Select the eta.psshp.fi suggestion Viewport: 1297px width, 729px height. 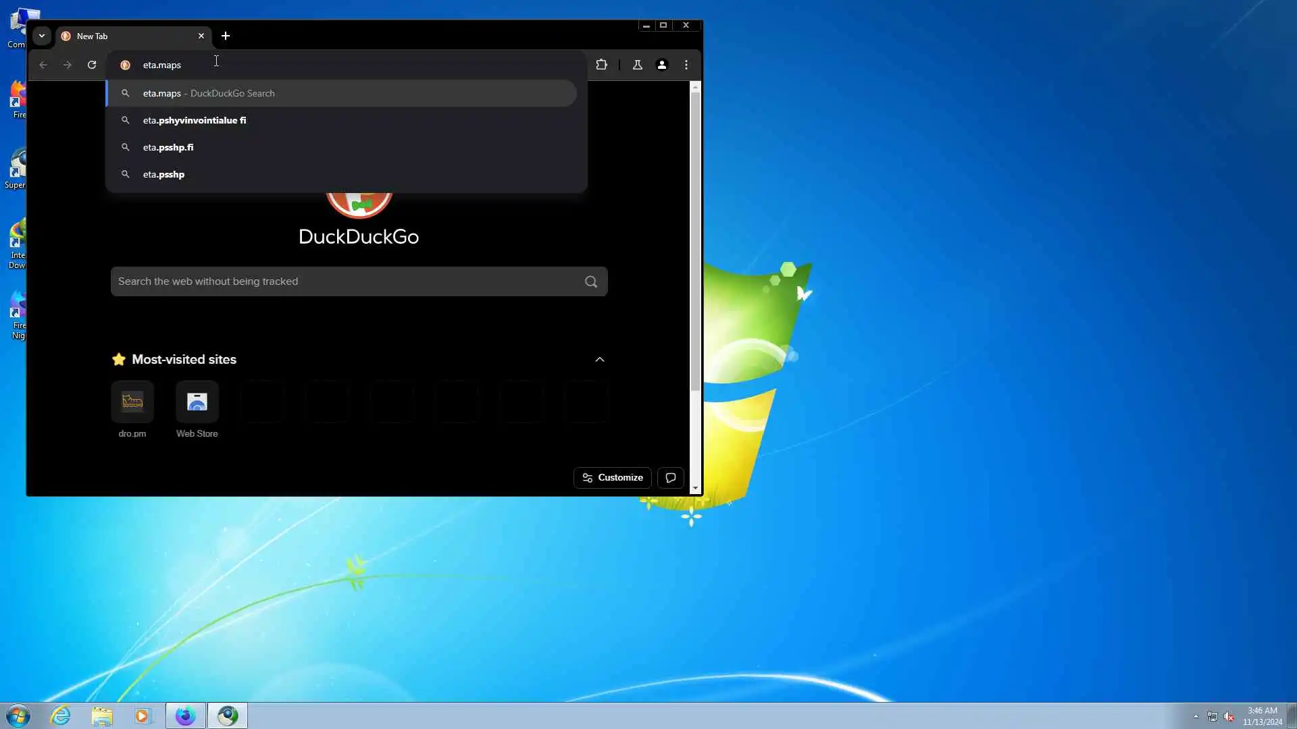click(168, 147)
